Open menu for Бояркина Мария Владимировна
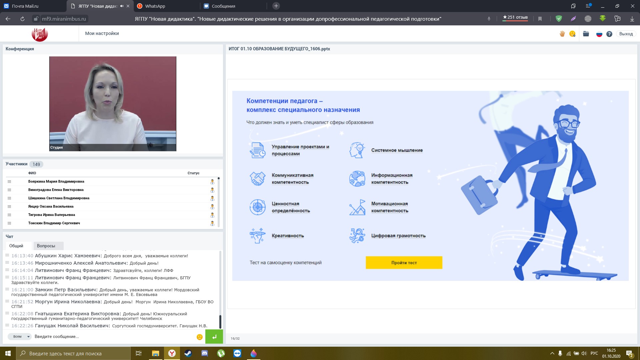 [x=9, y=182]
